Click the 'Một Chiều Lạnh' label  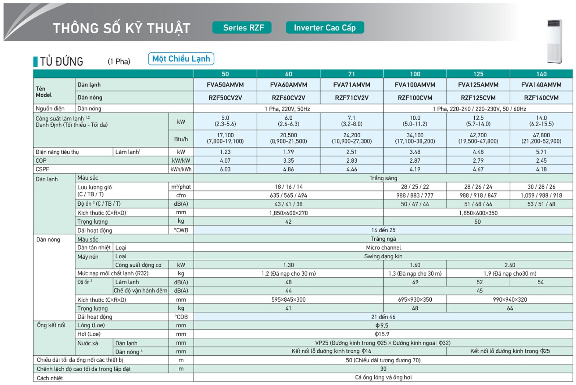tap(181, 59)
